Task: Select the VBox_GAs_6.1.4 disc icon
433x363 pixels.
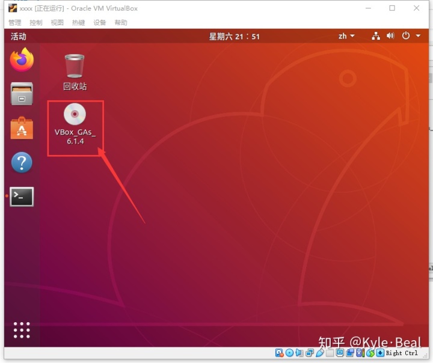Action: point(75,124)
